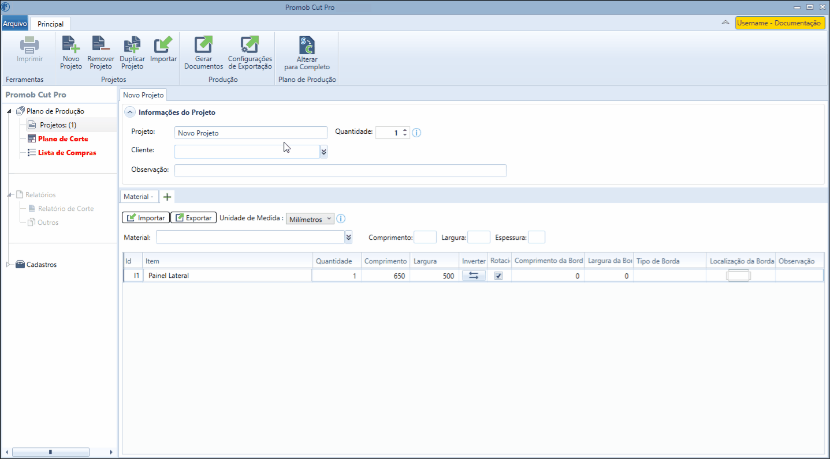
Task: Click the Painel Lateral item cell
Action: pos(228,276)
